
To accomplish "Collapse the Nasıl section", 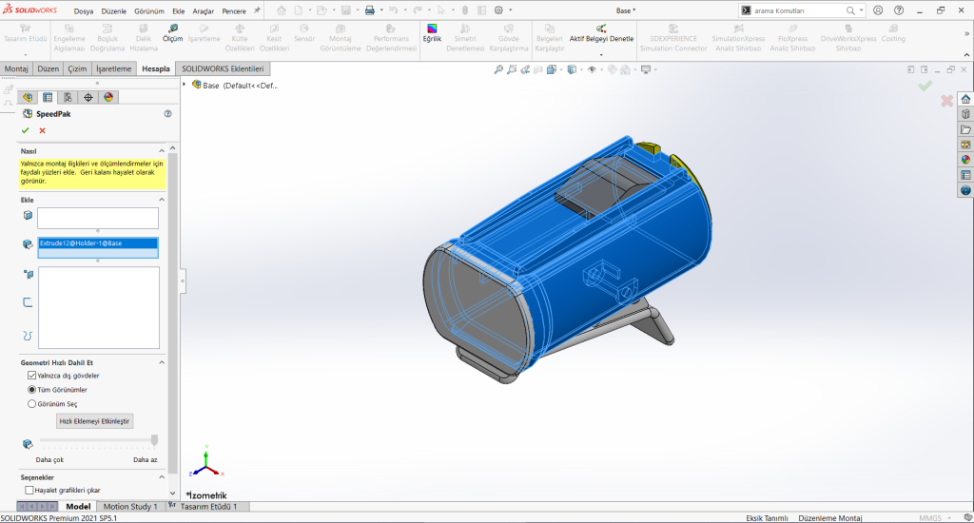I will click(x=161, y=151).
